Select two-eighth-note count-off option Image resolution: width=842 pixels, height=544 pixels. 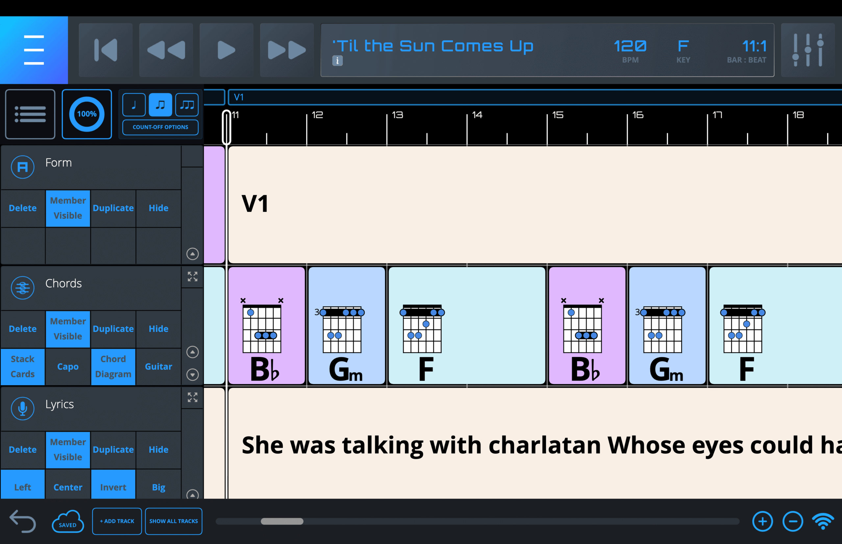click(x=161, y=105)
